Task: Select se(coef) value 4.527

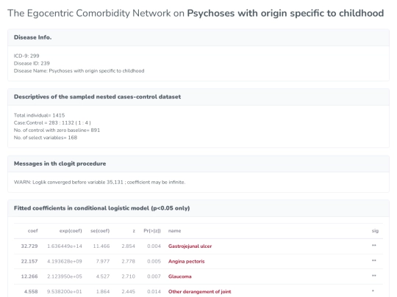Action: 103,276
